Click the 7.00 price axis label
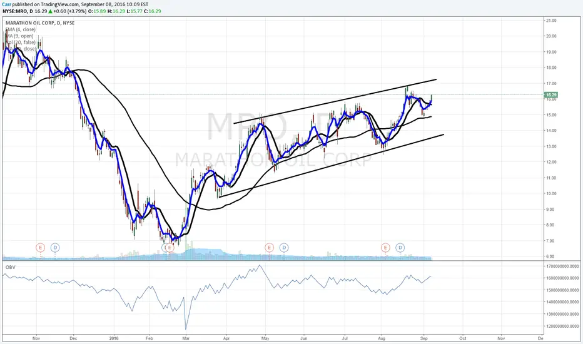The image size is (583, 344). (551, 241)
